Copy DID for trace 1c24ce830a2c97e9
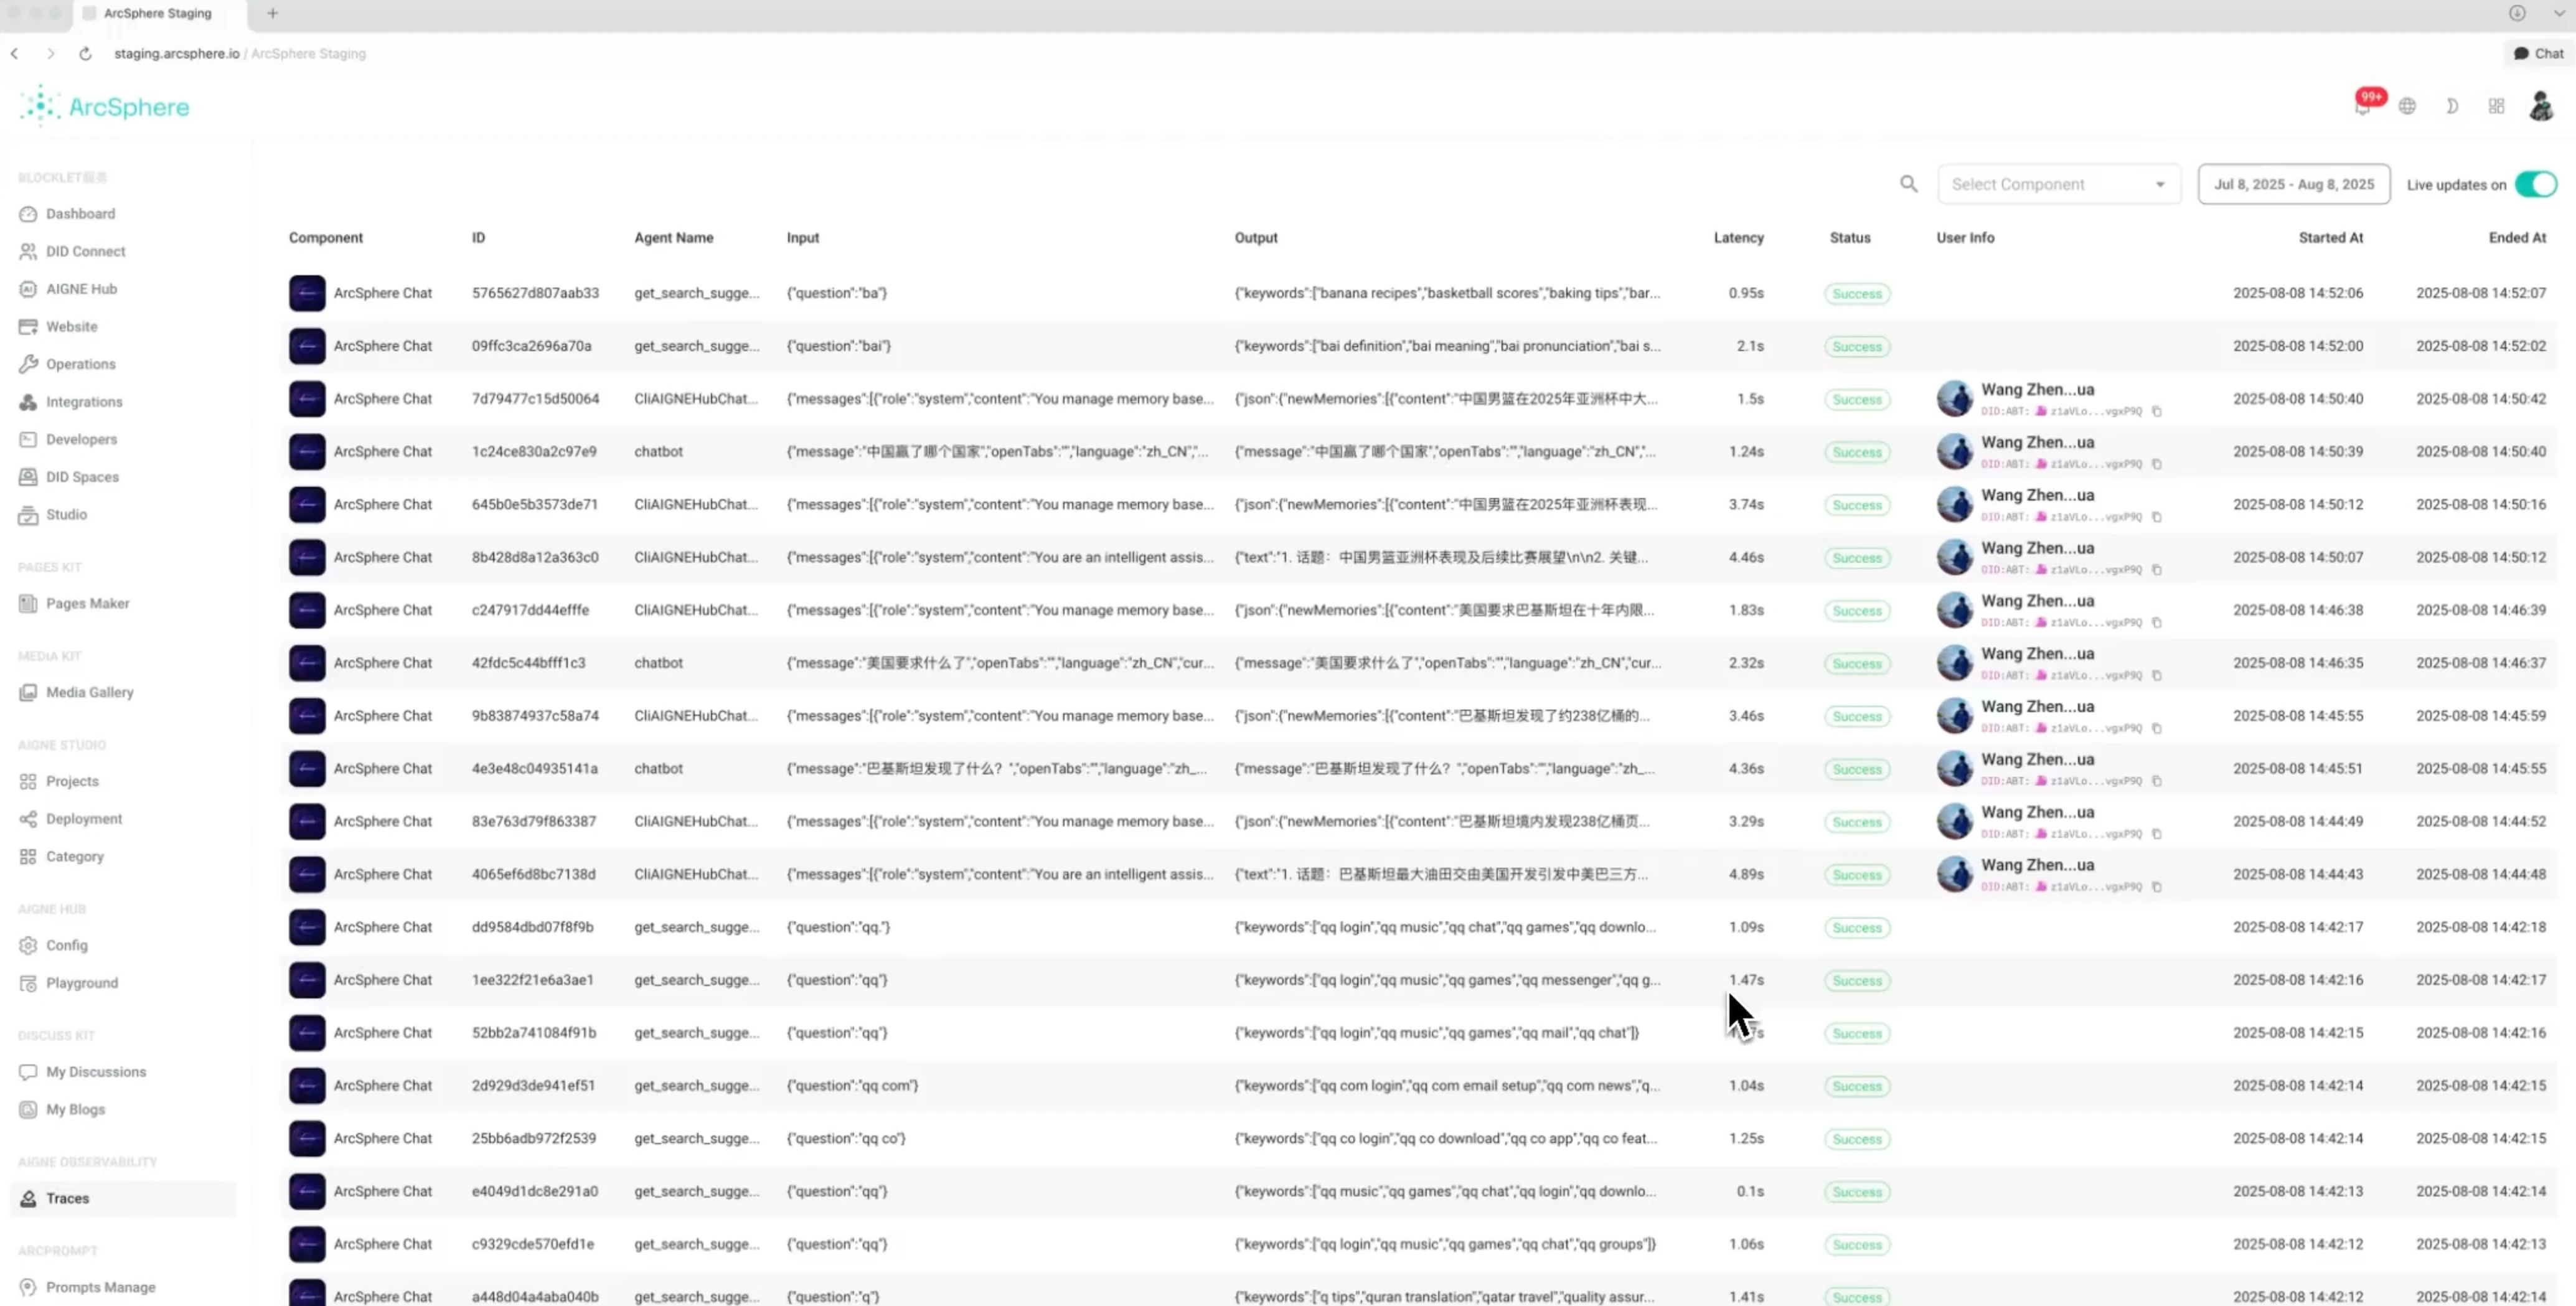Viewport: 2576px width, 1306px height. pyautogui.click(x=2157, y=464)
